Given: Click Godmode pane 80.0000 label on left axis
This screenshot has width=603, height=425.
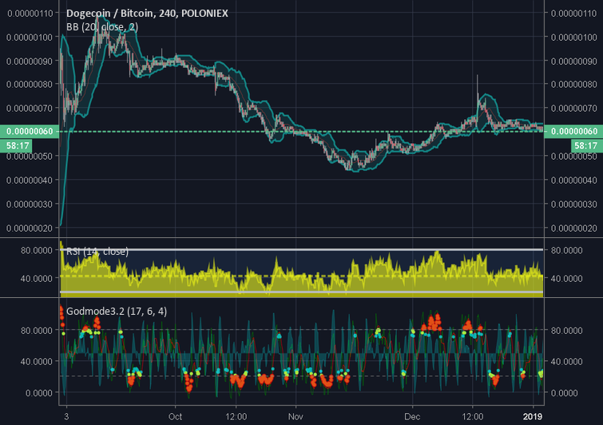Looking at the screenshot, I should (x=37, y=331).
